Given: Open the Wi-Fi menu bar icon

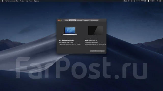Looking at the screenshot, I should coord(137,1).
